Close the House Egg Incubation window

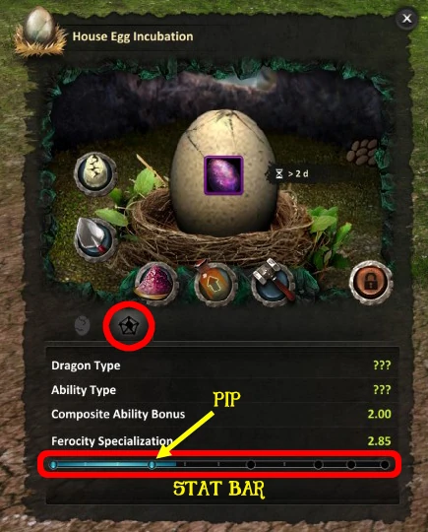point(406,19)
